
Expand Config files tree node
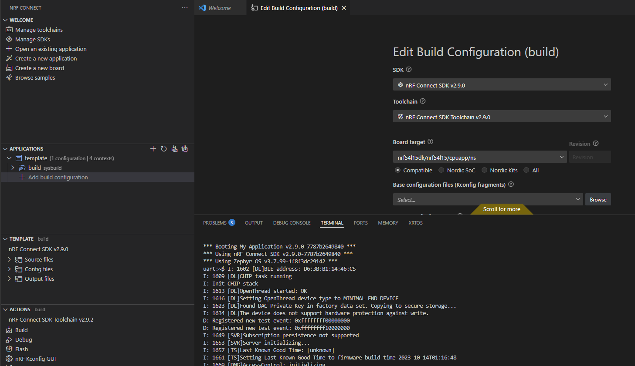click(9, 269)
